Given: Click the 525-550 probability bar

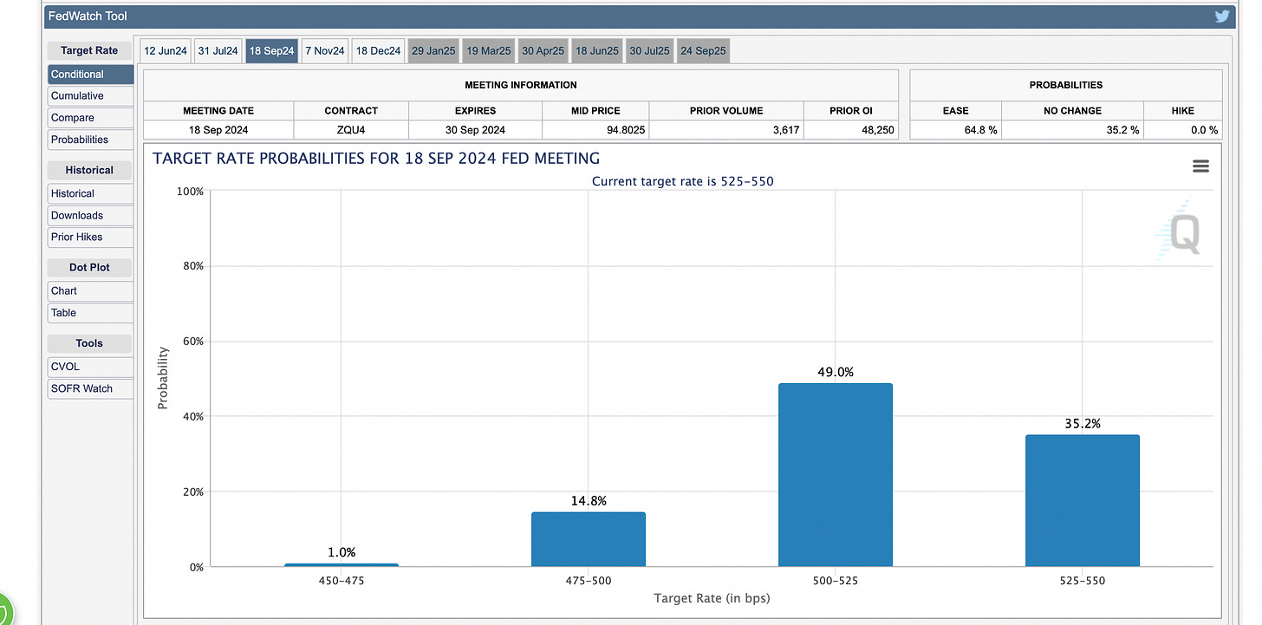Looking at the screenshot, I should click(1083, 501).
